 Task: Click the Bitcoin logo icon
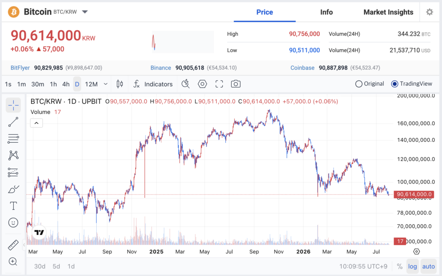coord(13,12)
